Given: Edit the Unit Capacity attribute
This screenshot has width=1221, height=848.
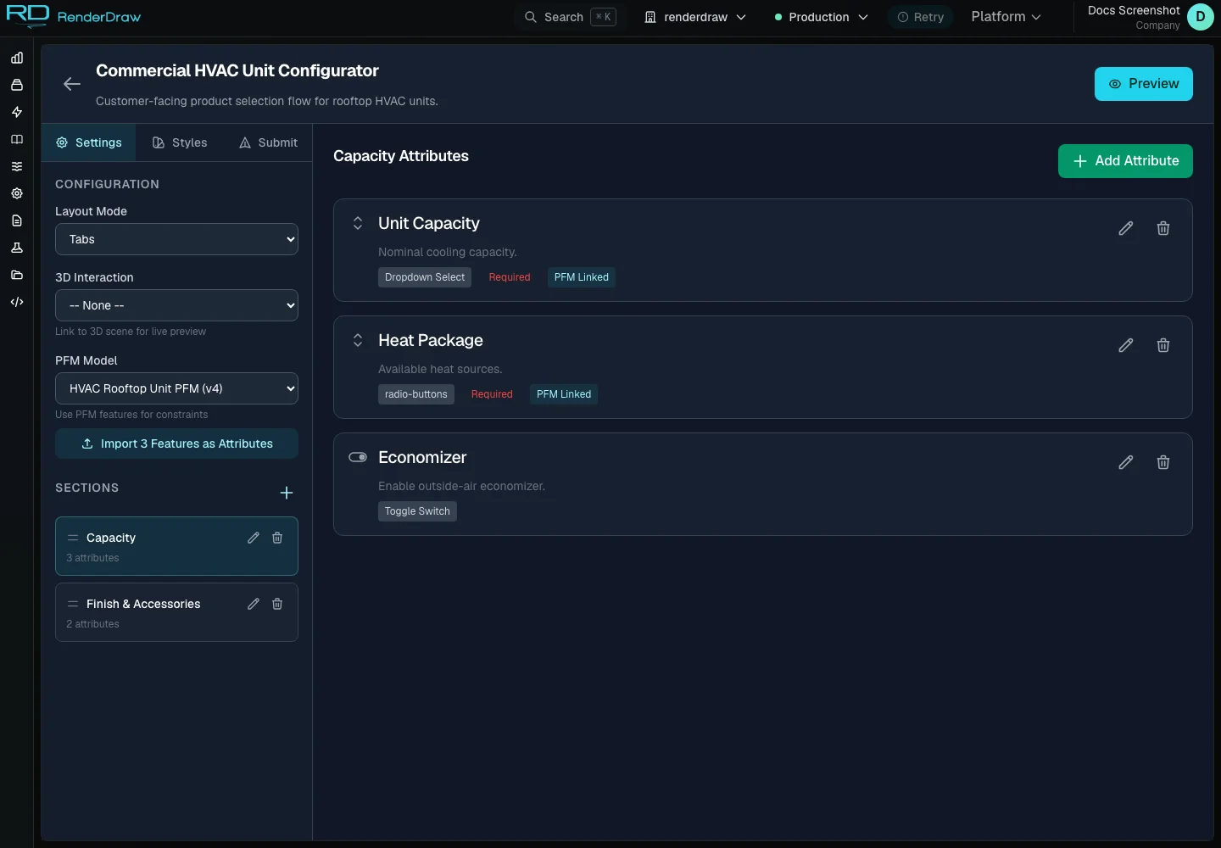Looking at the screenshot, I should (1126, 228).
